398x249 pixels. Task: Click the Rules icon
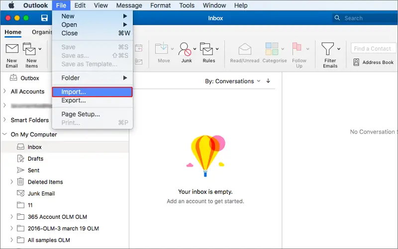point(206,49)
